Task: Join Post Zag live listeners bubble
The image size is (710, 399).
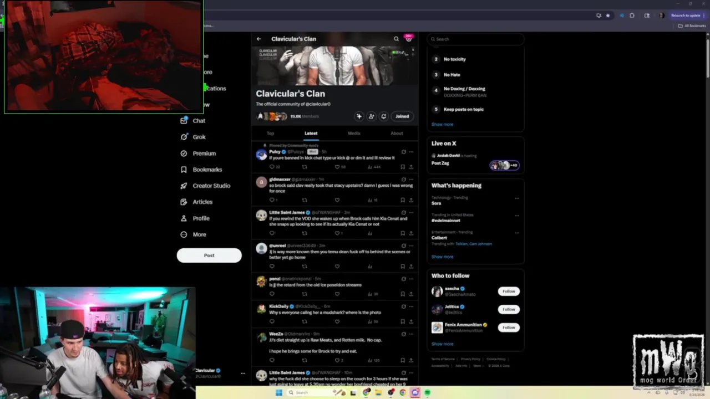Action: (504, 165)
